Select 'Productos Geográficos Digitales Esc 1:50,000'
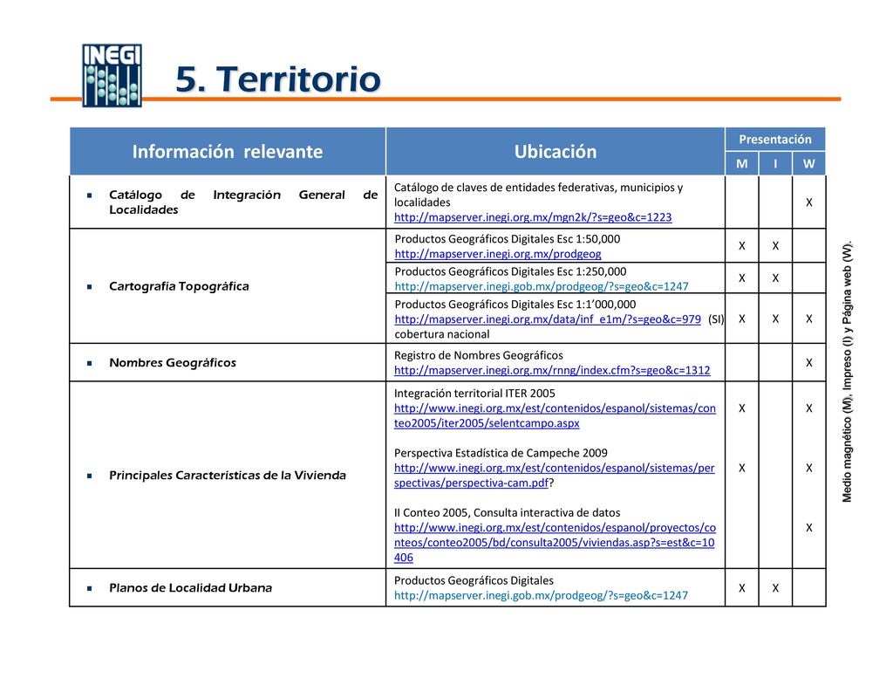This screenshot has width=893, height=692. [x=508, y=239]
